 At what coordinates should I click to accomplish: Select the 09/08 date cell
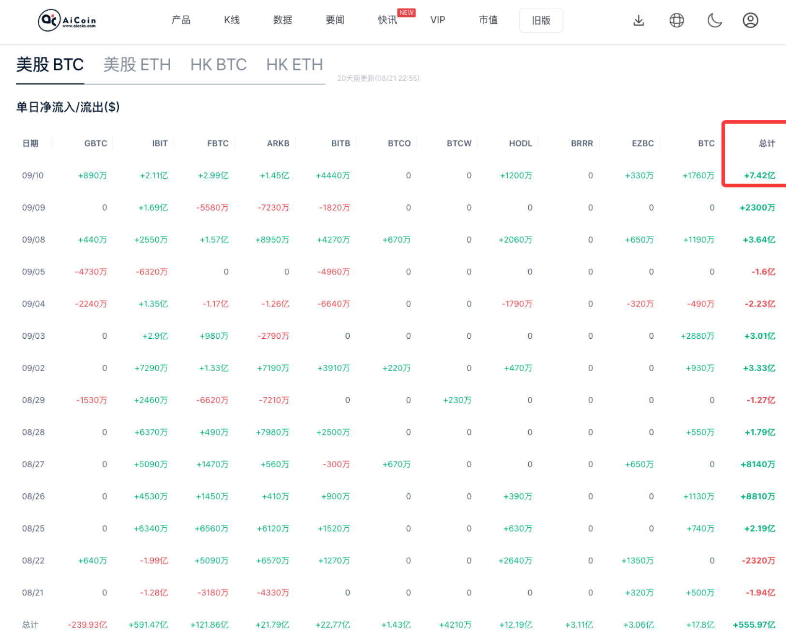[x=33, y=240]
